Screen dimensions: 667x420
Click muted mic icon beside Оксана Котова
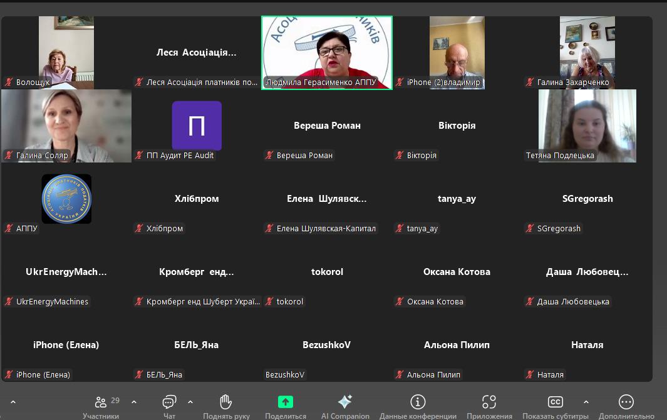click(400, 301)
